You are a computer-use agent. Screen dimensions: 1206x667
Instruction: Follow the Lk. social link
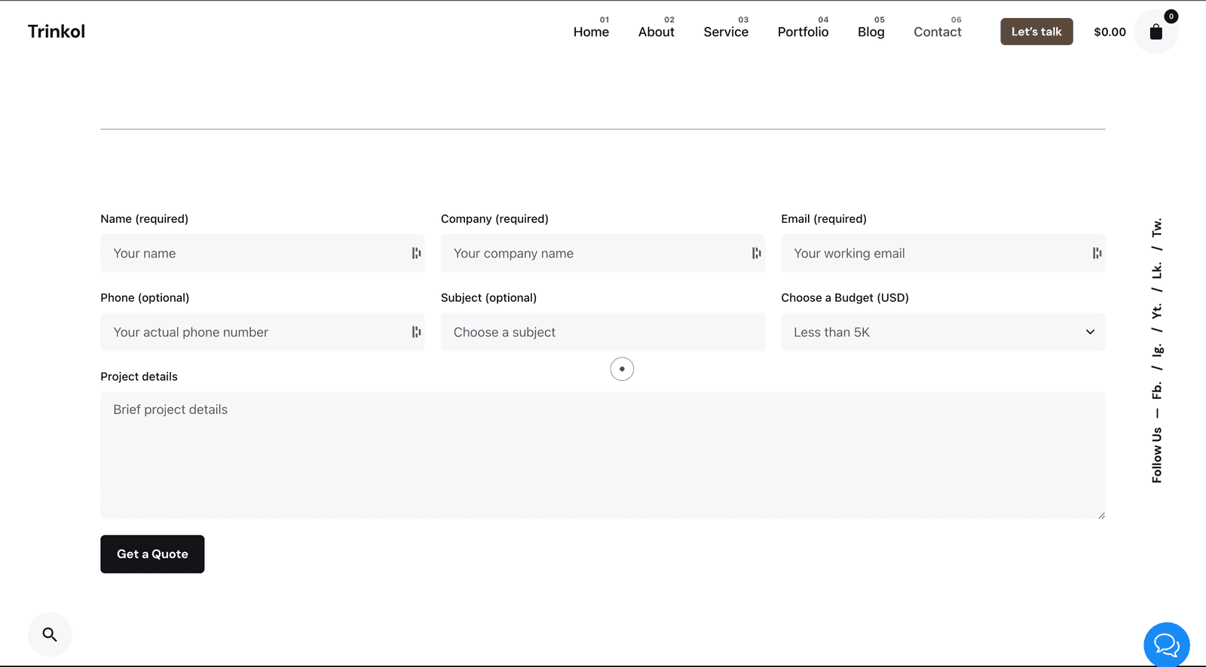(1157, 271)
